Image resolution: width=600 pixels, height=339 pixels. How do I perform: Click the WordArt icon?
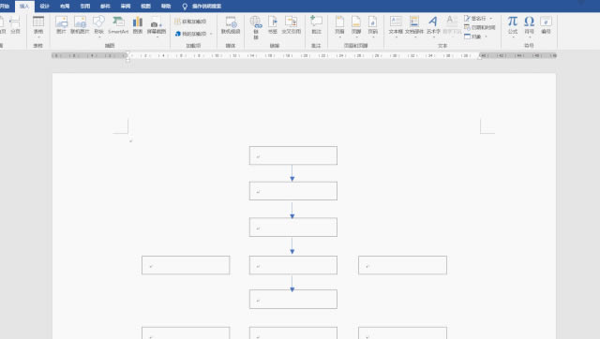433,25
